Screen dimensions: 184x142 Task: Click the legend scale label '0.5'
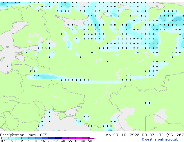[x=10, y=141]
